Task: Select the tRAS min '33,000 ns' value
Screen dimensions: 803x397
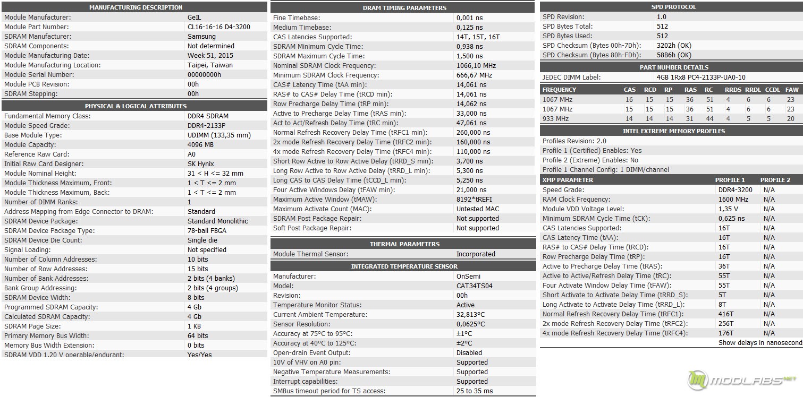Action: [471, 114]
